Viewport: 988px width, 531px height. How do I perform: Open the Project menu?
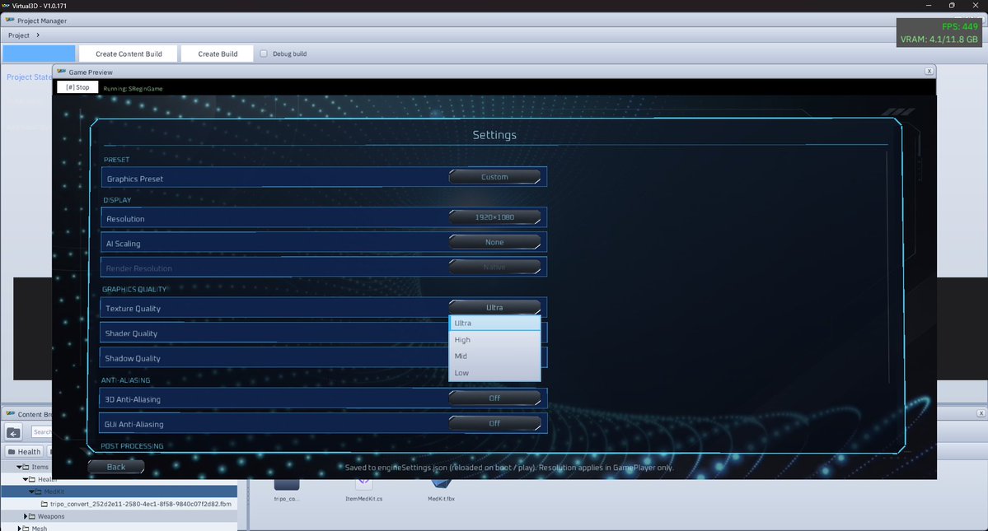tap(19, 35)
